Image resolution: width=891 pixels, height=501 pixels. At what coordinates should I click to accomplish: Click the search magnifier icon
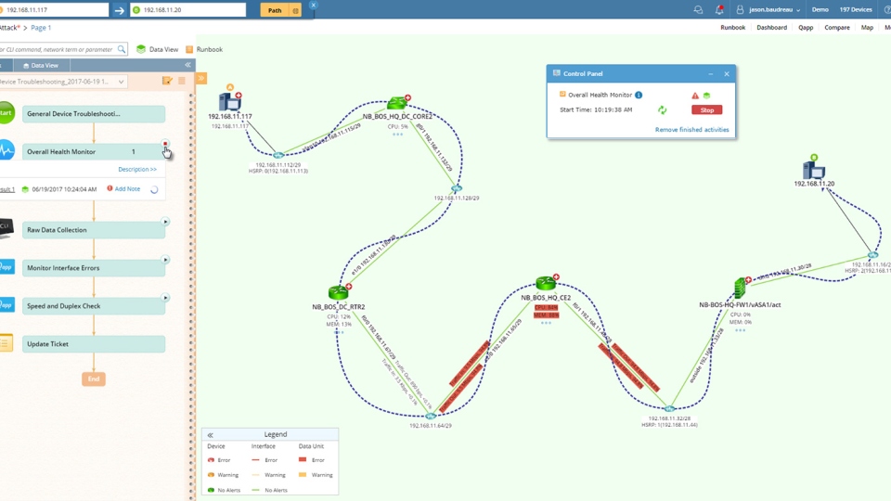point(122,49)
